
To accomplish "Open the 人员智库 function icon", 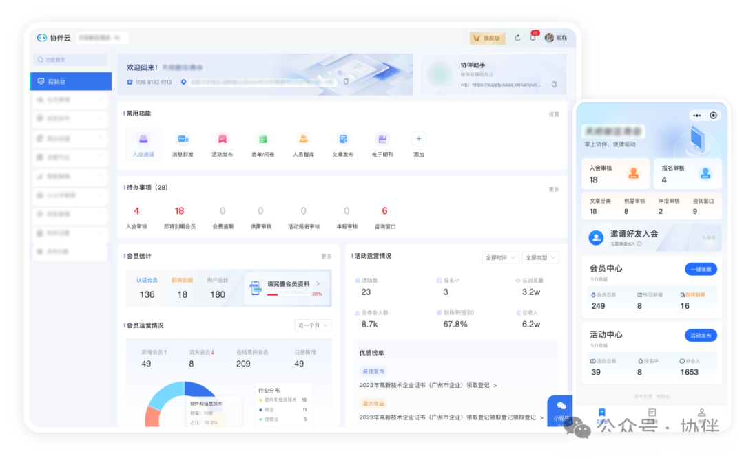I will (x=304, y=140).
